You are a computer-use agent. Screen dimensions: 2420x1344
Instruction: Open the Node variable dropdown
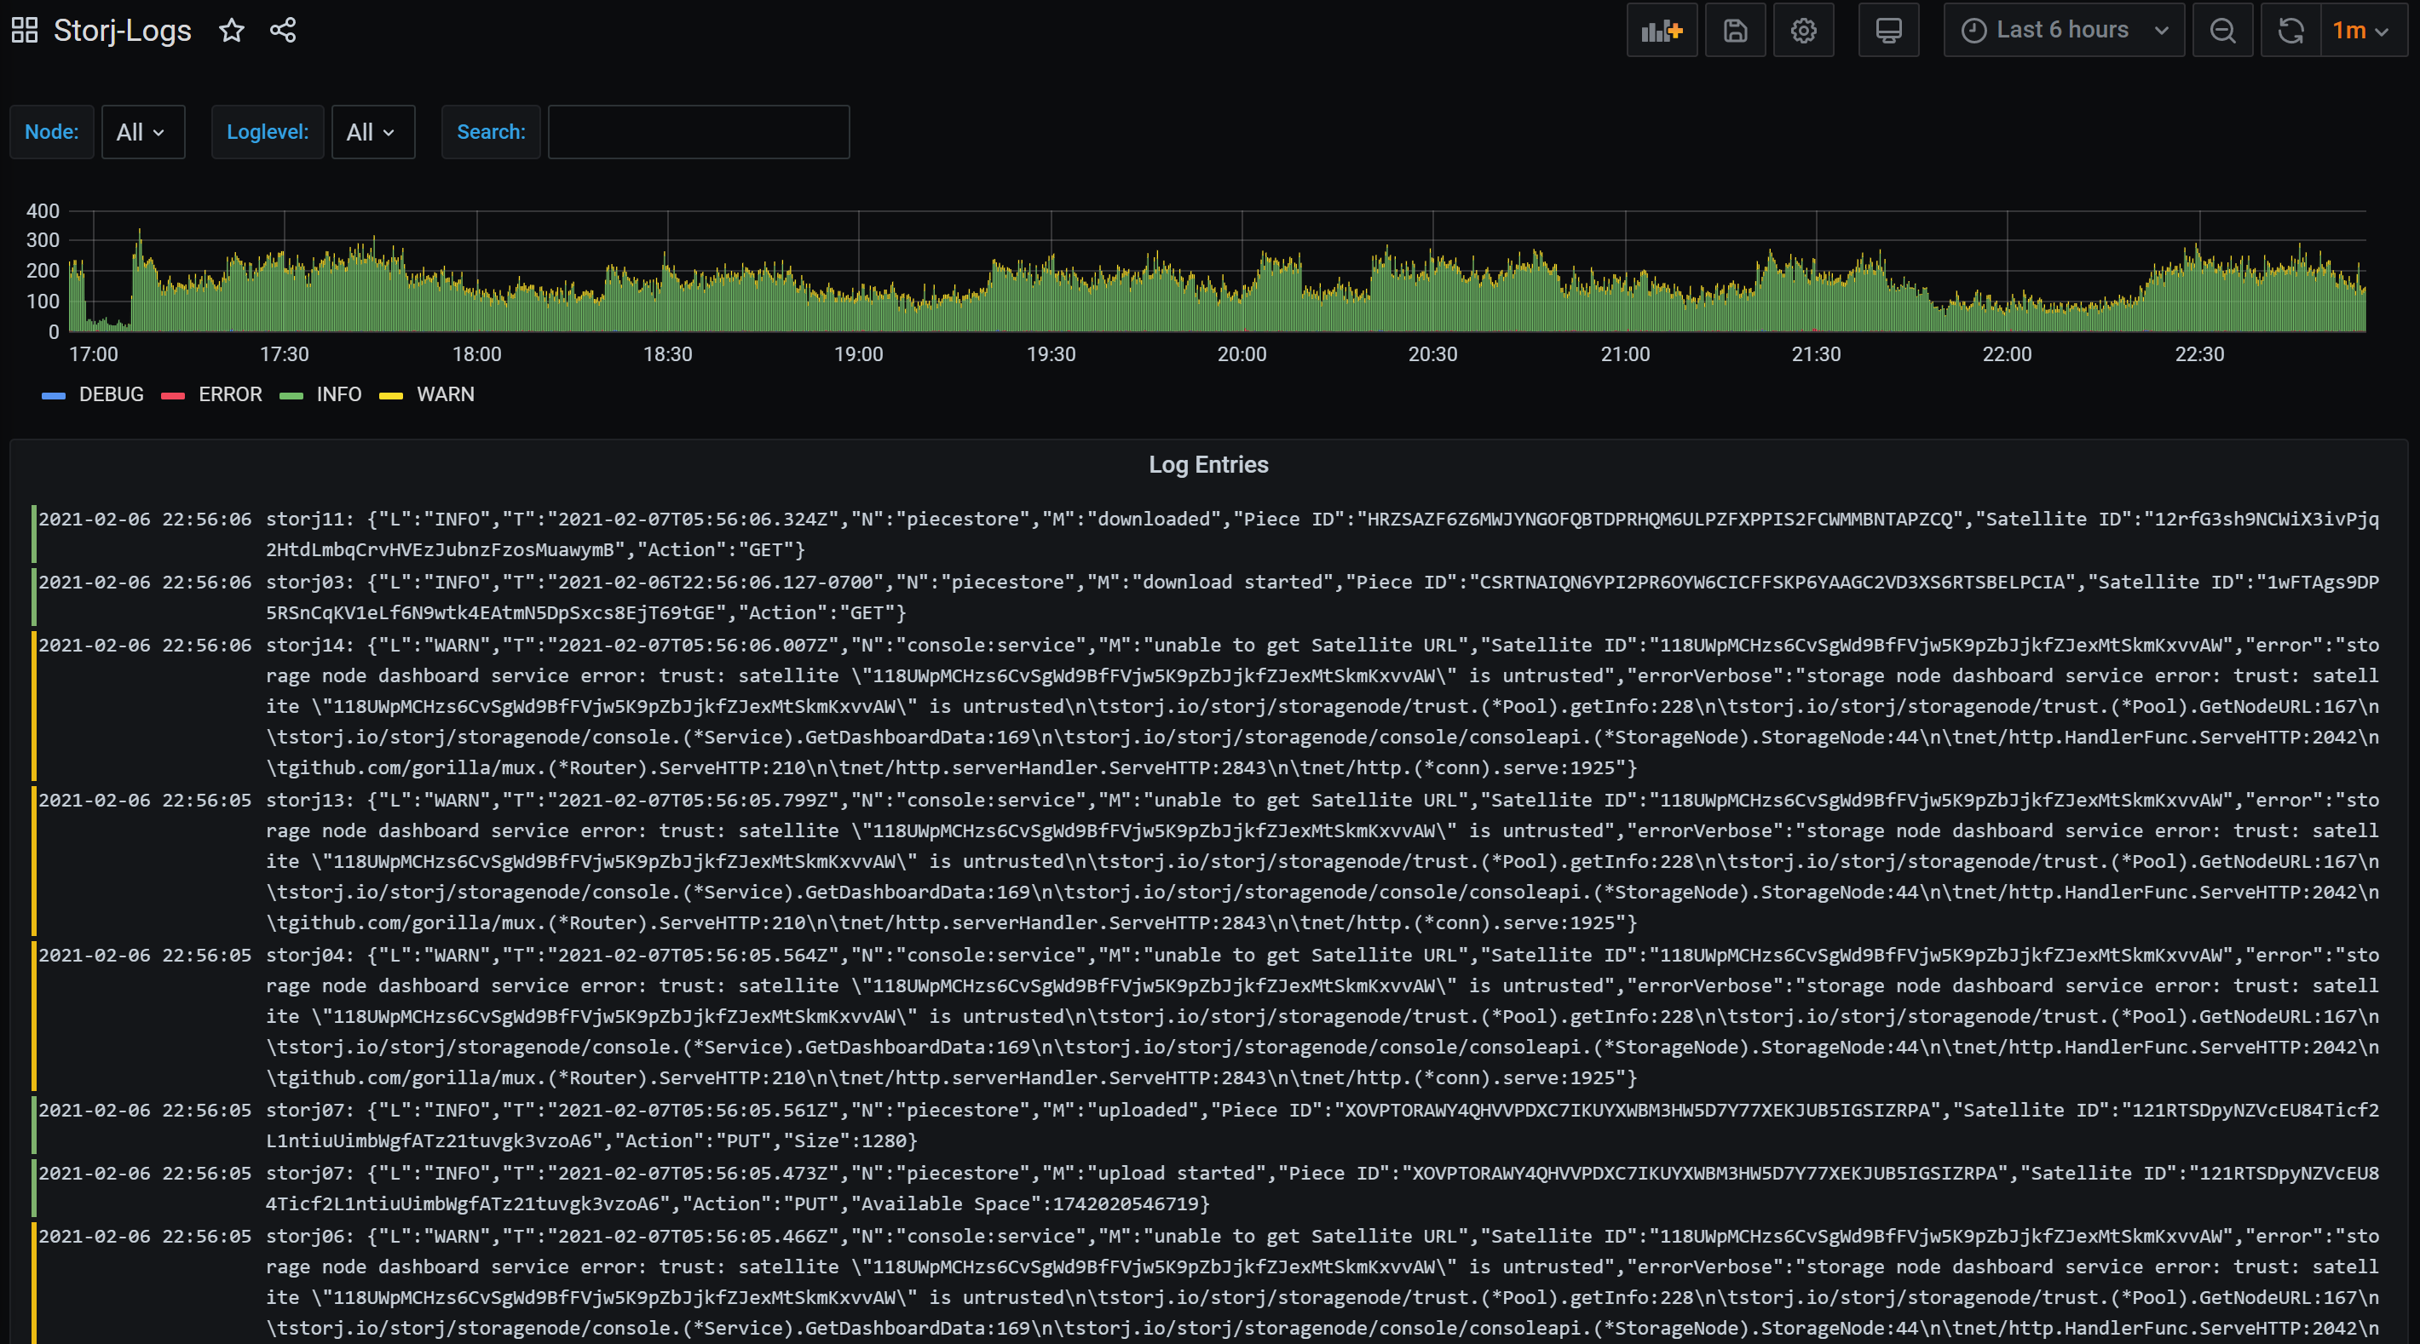pos(141,132)
